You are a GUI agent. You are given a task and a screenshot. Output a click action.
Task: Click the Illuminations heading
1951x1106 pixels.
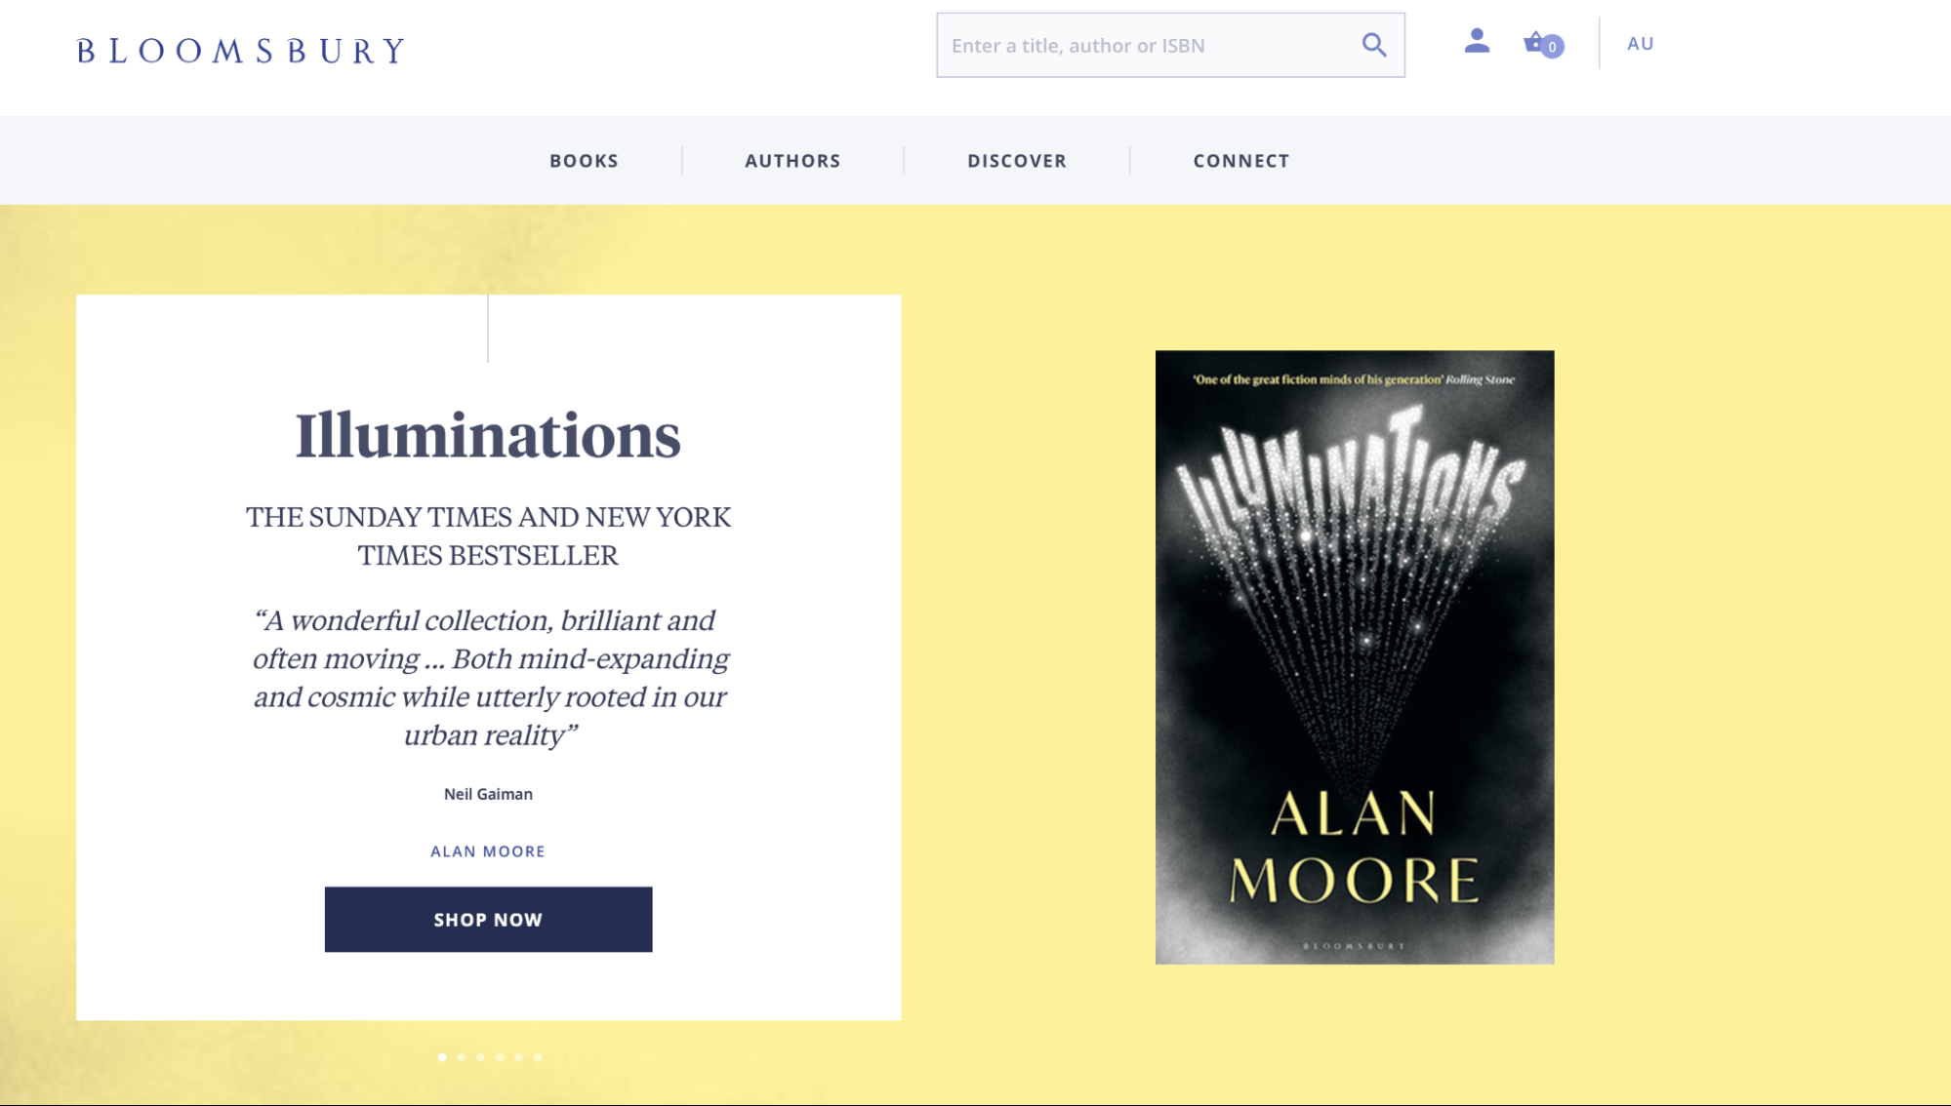(488, 435)
